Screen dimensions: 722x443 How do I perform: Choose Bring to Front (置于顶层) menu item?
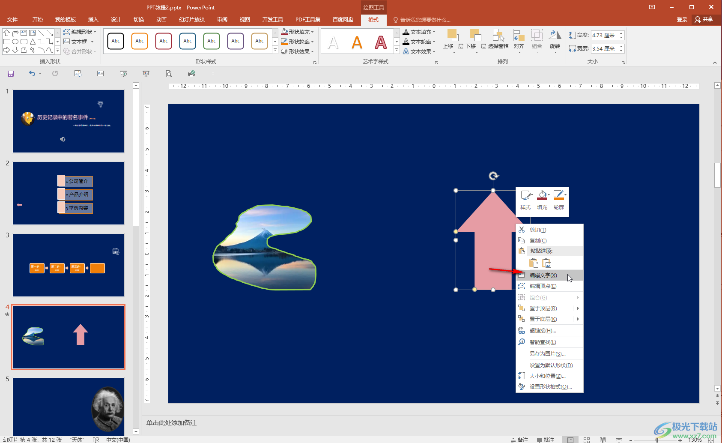[549, 308]
